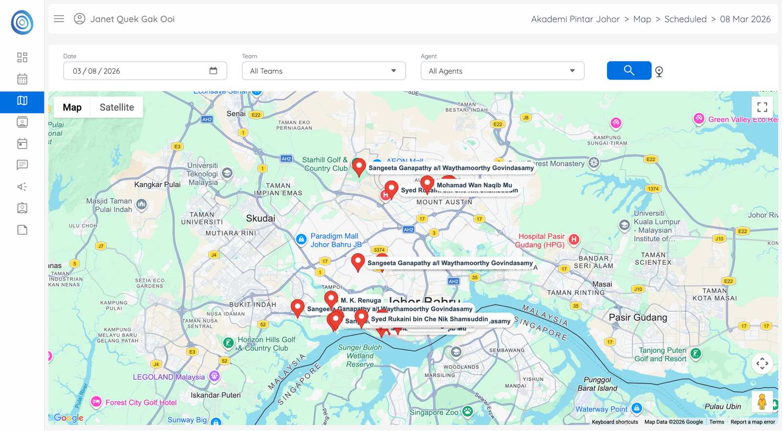
Task: Click the hamburger menu icon
Action: point(59,19)
